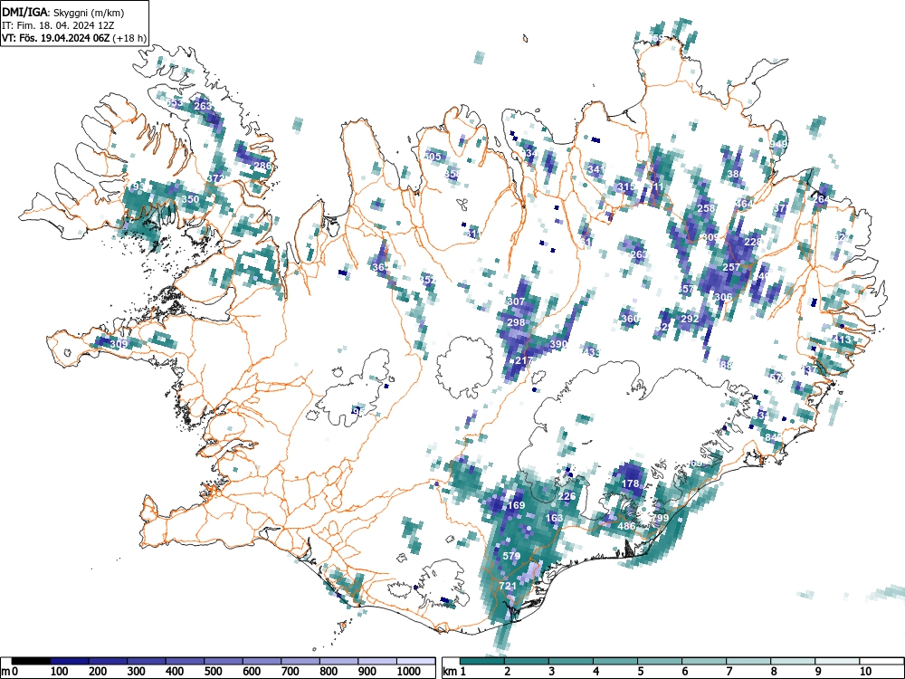
Task: Click the map value 486
Action: [x=626, y=526]
